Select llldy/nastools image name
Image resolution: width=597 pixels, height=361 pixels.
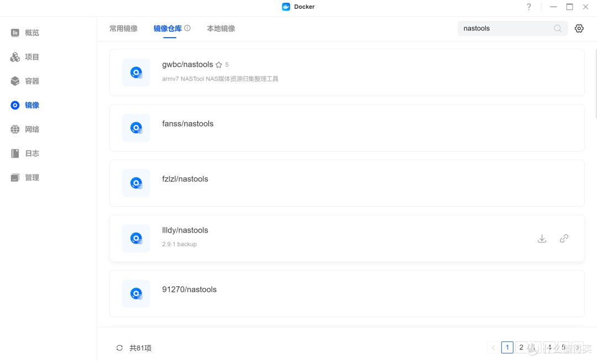185,231
